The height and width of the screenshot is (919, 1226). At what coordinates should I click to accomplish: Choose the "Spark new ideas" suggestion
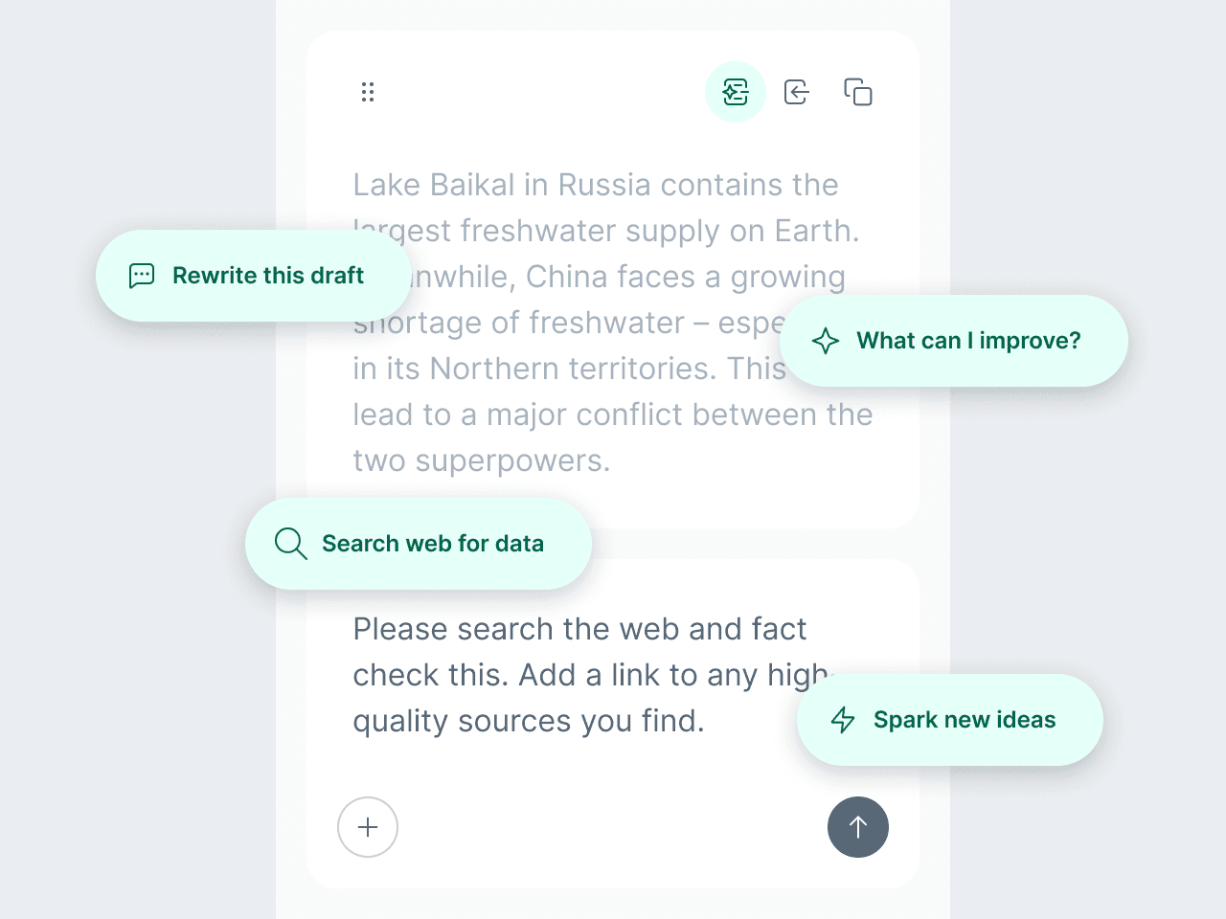[964, 720]
